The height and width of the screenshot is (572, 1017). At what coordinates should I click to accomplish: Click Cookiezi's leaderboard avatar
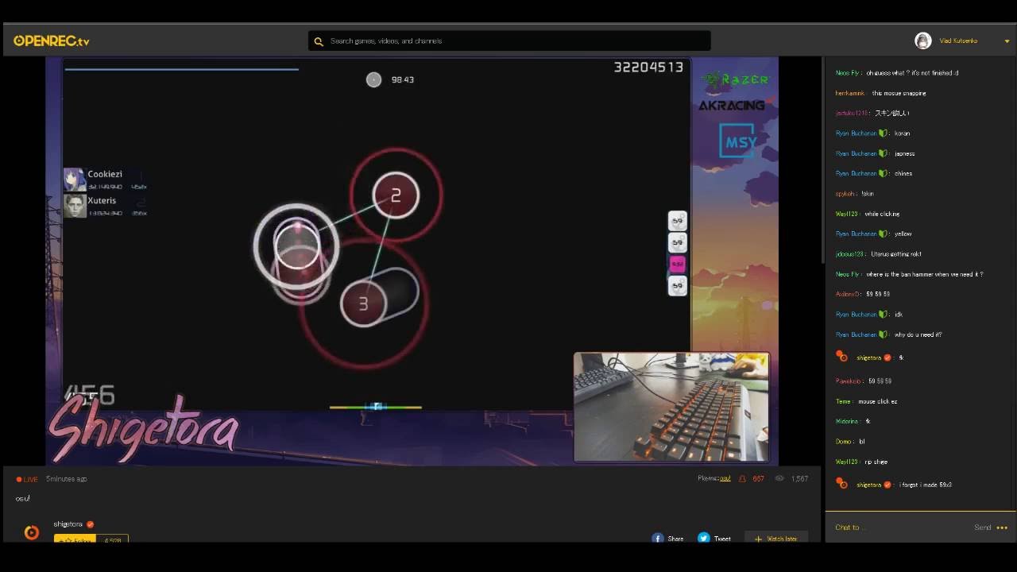coord(75,180)
